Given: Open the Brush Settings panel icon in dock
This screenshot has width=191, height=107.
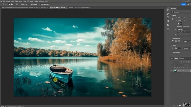Looking at the screenshot, I should coord(168,17).
